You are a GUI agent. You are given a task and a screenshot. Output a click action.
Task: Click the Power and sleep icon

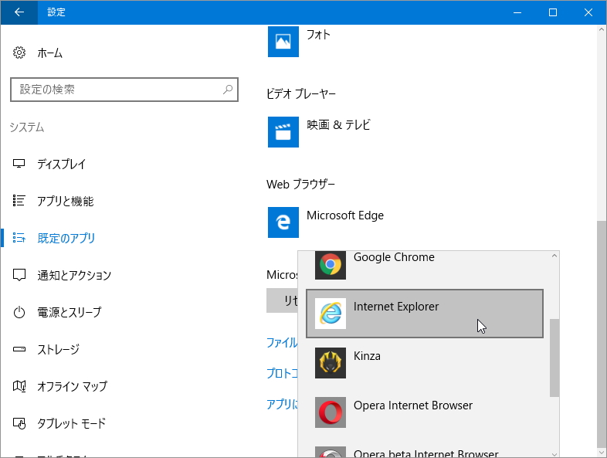[x=19, y=312]
